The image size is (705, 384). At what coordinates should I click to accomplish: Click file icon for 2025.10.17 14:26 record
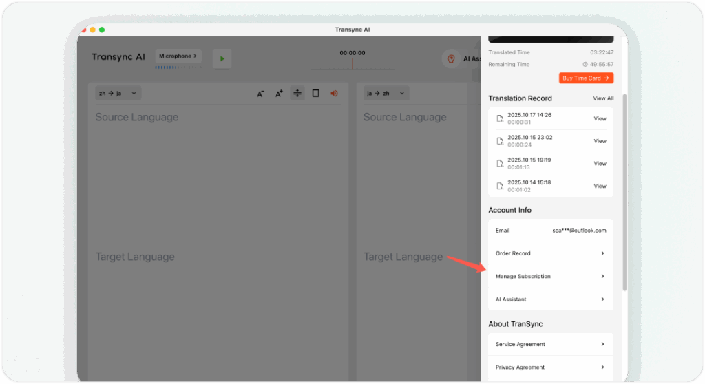click(500, 118)
